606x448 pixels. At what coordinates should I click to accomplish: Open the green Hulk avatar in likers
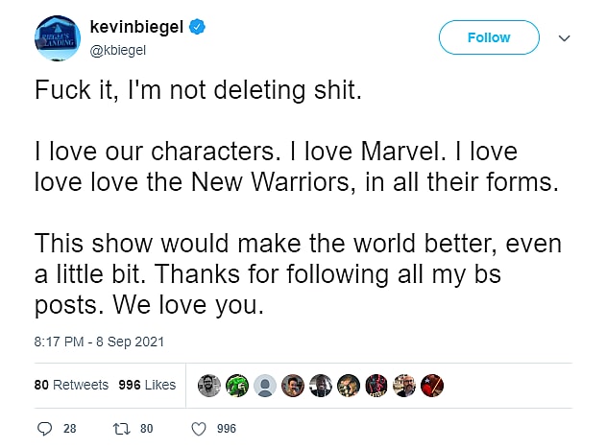click(238, 385)
